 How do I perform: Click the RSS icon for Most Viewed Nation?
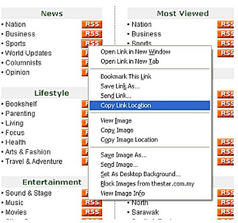226,24
